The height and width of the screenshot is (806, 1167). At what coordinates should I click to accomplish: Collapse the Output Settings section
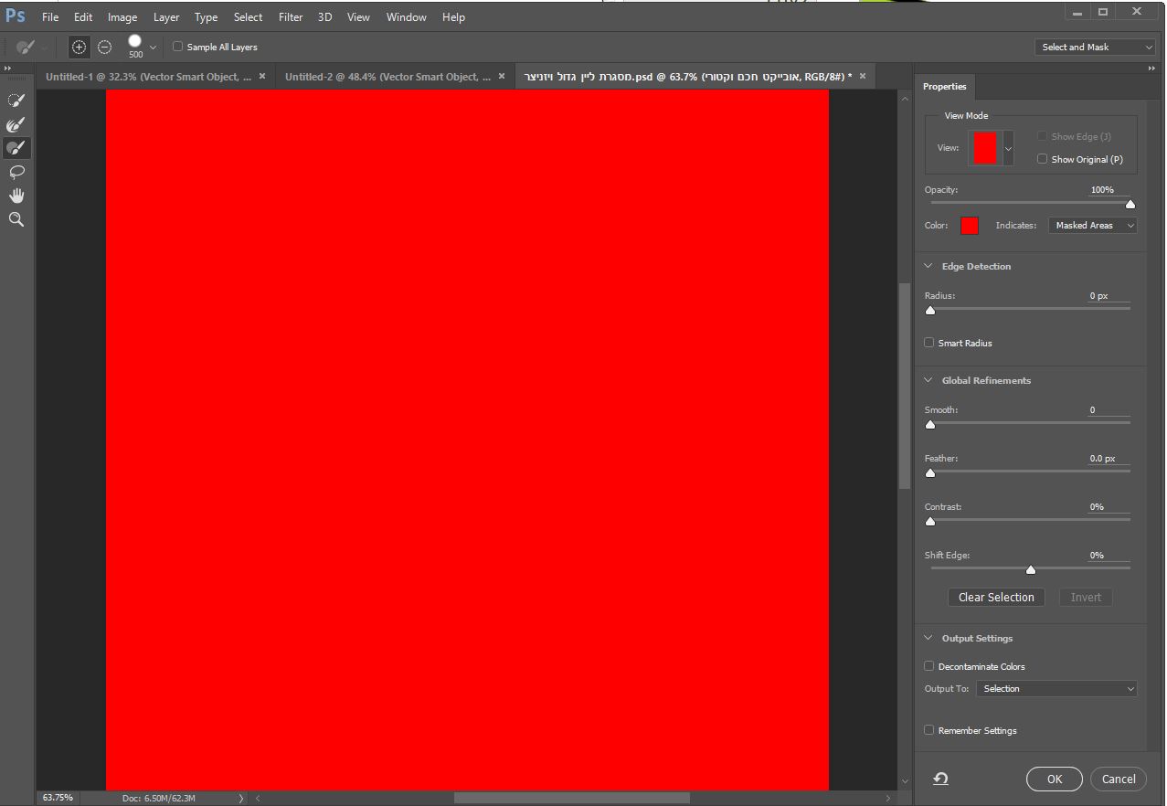point(928,638)
